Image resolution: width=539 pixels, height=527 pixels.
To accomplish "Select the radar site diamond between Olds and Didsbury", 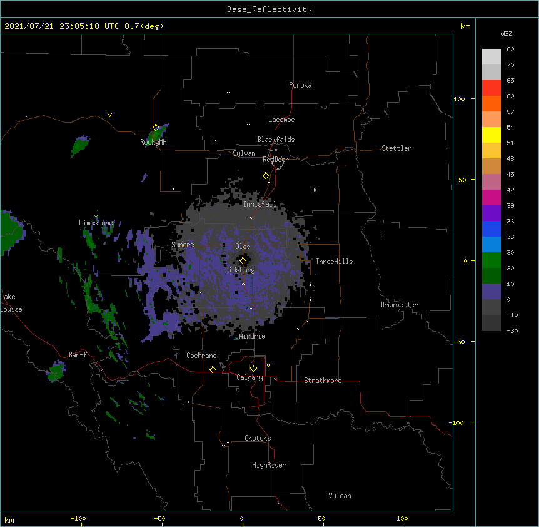I will pos(243,261).
